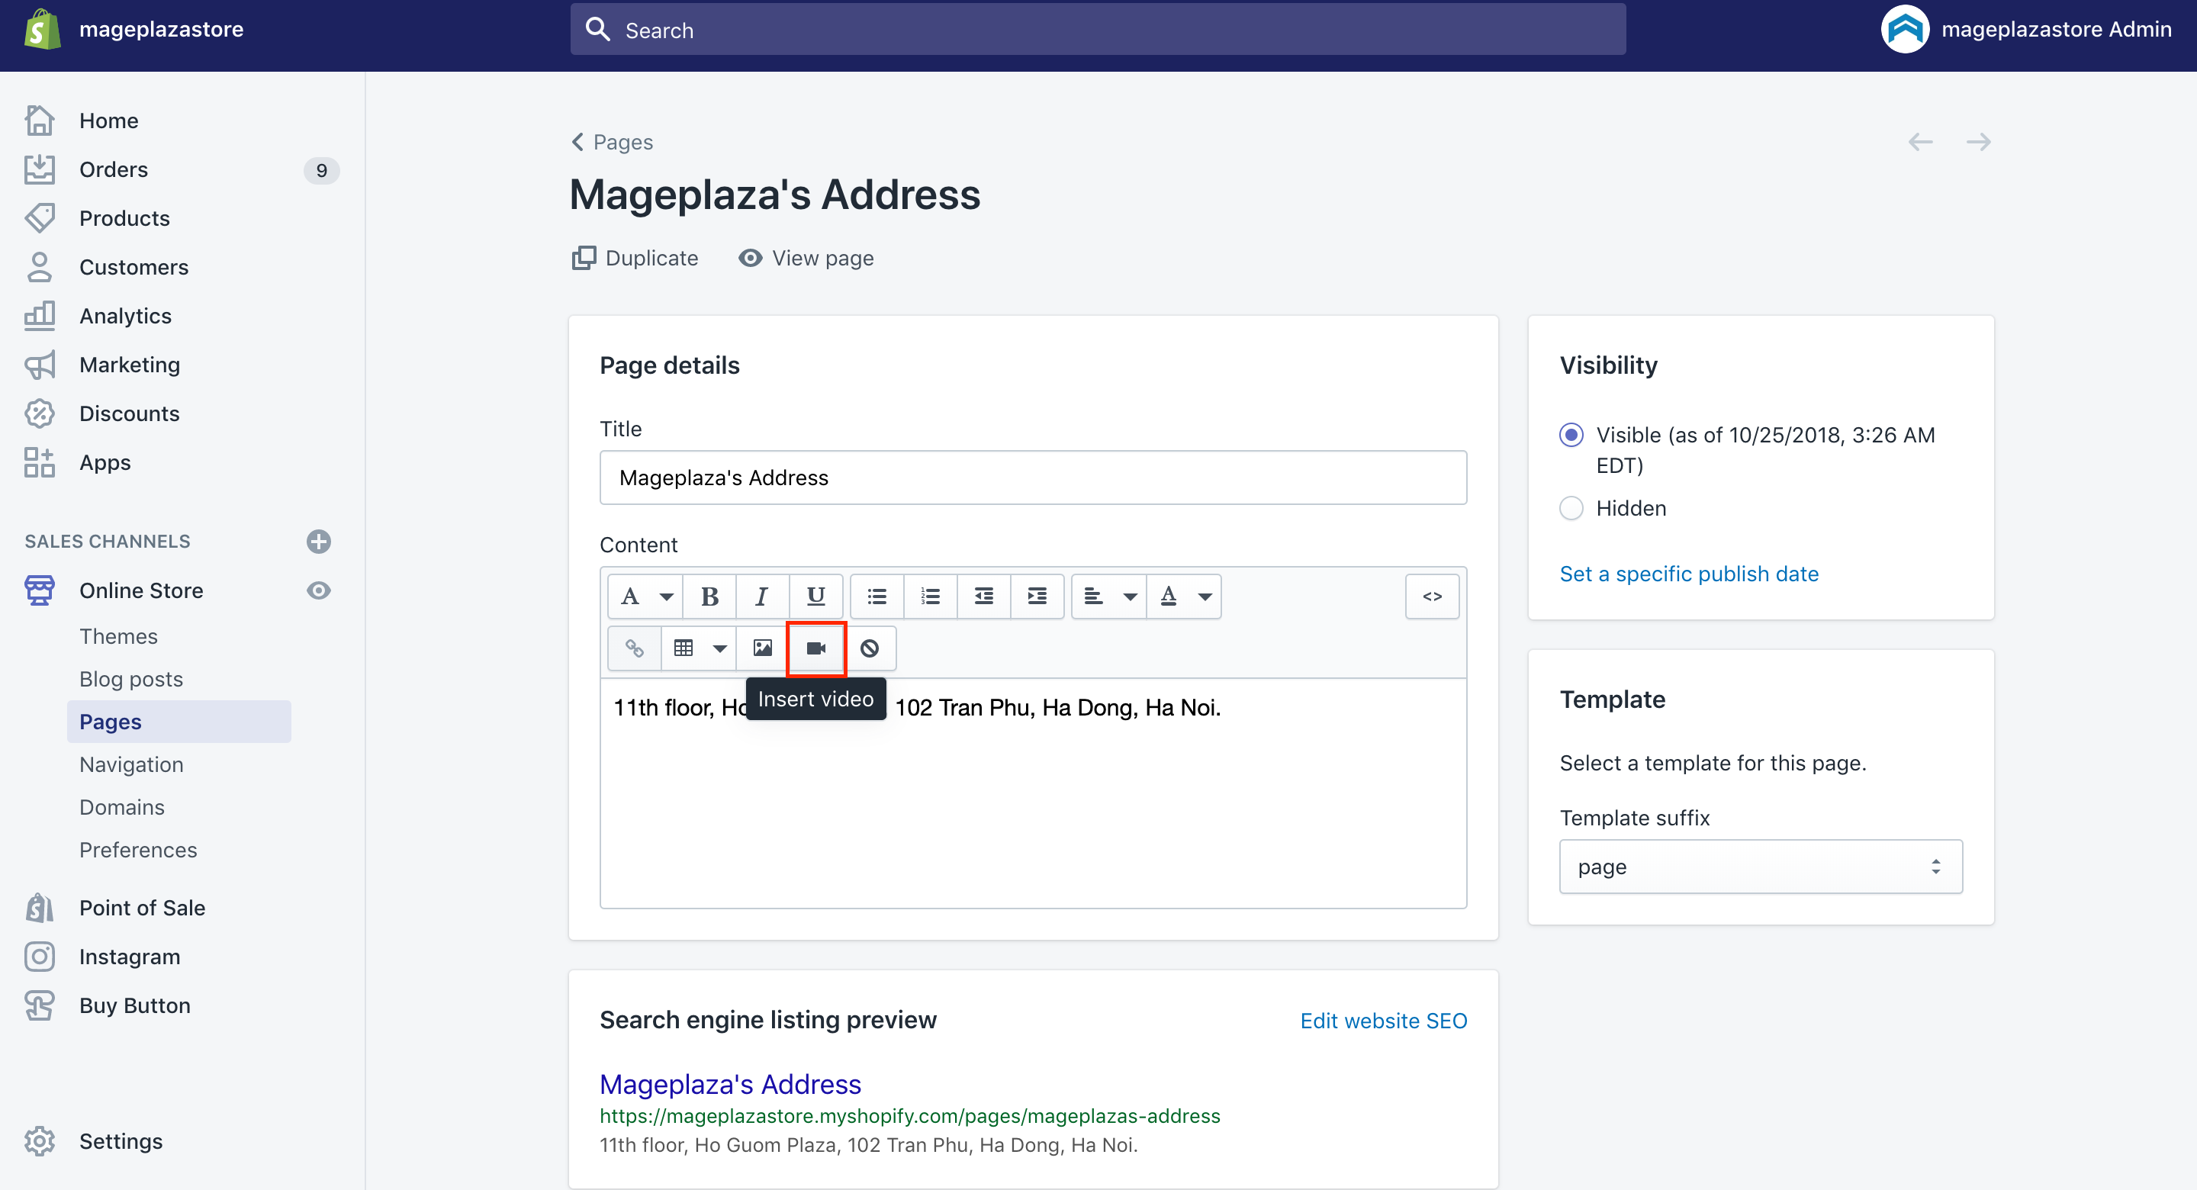Click the Shopify logo icon
The width and height of the screenshot is (2197, 1190).
pos(42,29)
